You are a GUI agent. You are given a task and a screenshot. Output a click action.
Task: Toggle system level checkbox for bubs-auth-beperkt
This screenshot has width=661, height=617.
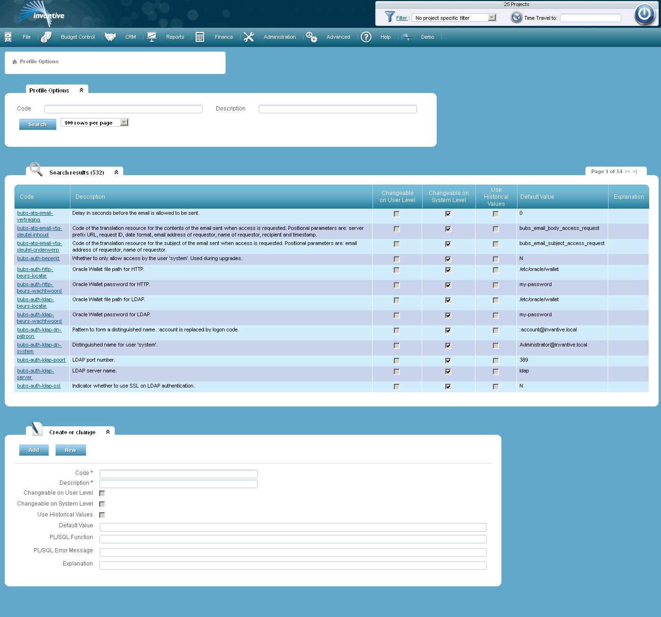click(x=448, y=259)
